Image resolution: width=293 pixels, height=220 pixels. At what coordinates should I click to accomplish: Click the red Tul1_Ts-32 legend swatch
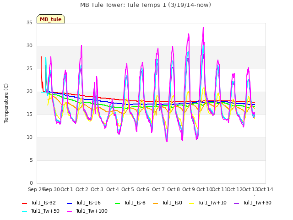pyautogui.click(x=25, y=203)
